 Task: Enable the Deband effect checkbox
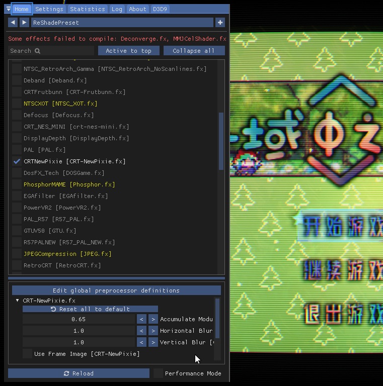coord(17,80)
